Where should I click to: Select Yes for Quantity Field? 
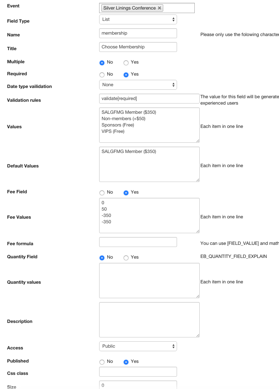pos(126,258)
